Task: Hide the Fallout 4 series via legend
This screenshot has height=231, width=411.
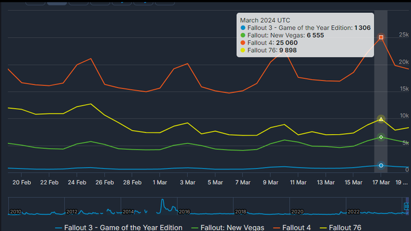Action: pyautogui.click(x=292, y=227)
